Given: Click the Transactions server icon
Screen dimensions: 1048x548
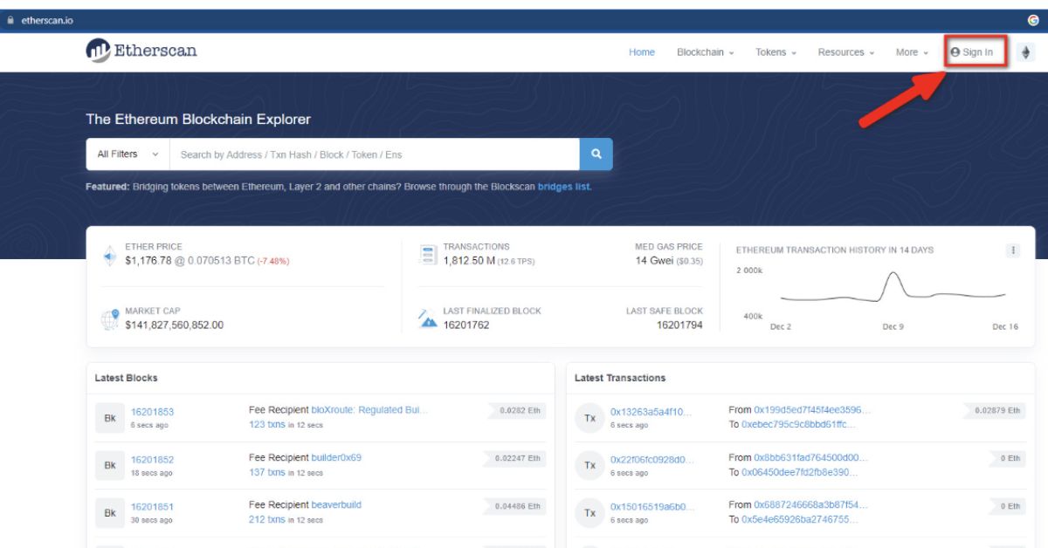Looking at the screenshot, I should click(428, 255).
